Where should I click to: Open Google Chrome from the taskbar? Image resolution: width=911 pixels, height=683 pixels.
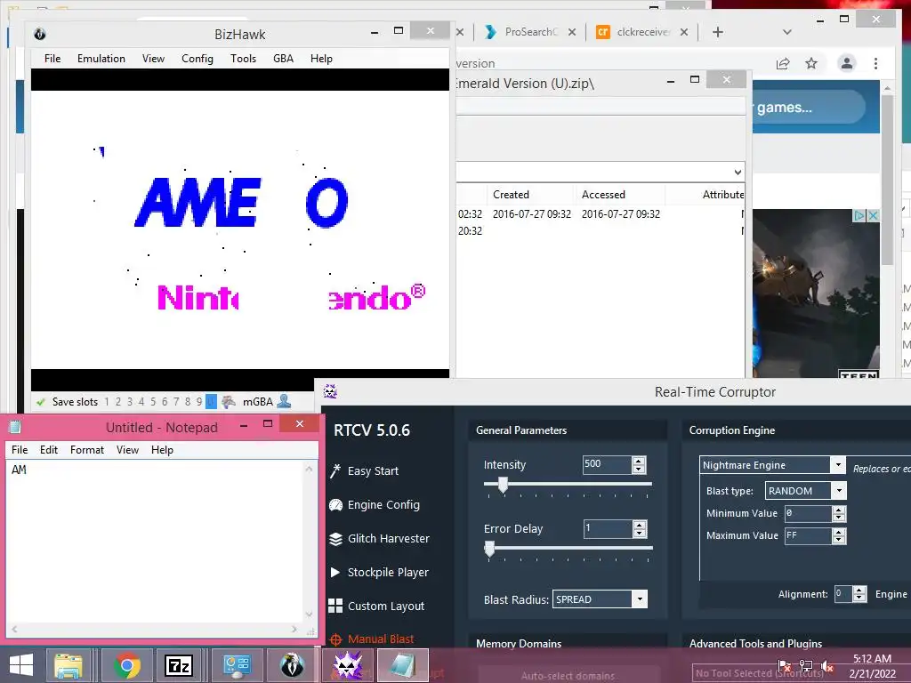[126, 665]
